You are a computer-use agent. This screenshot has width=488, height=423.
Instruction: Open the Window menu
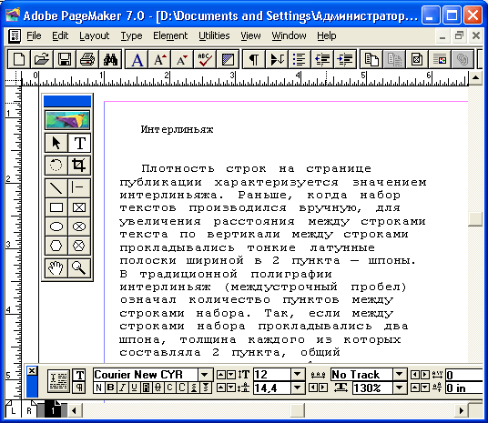[289, 35]
